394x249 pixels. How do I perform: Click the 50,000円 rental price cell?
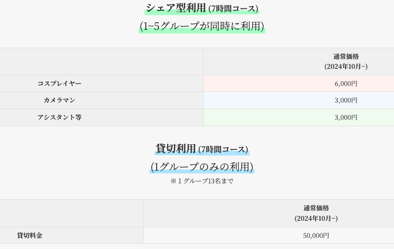coord(269,235)
